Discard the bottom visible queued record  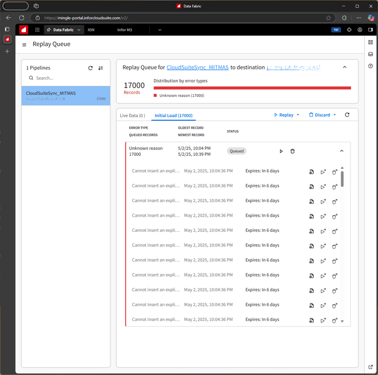coord(335,320)
